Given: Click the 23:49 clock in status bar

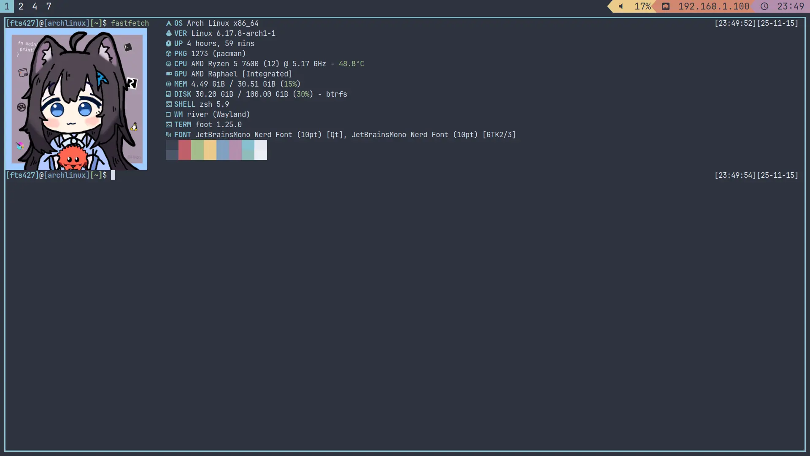Looking at the screenshot, I should pyautogui.click(x=790, y=6).
